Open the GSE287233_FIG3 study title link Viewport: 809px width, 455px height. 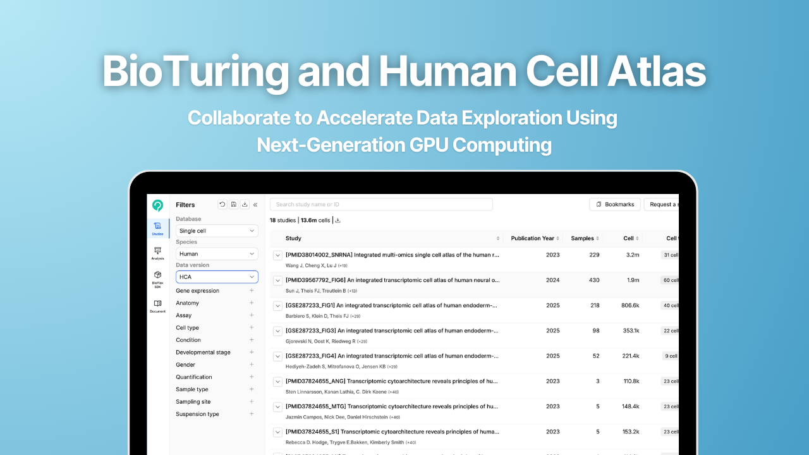click(x=392, y=331)
